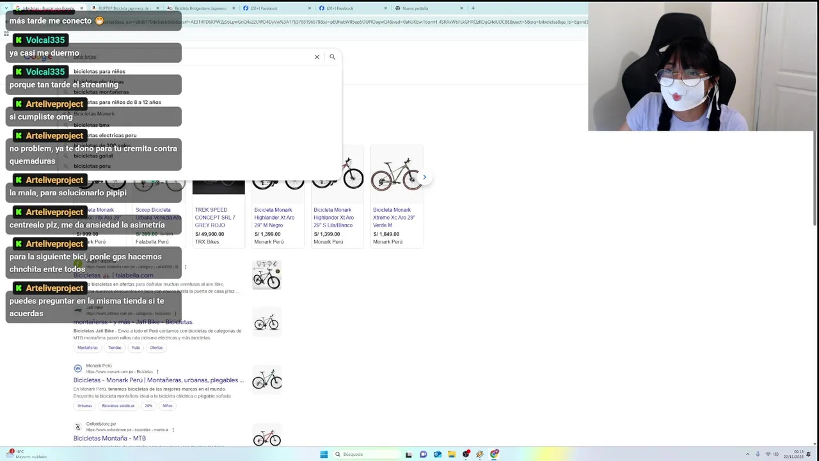Open more options for Falabella result

pyautogui.click(x=186, y=266)
